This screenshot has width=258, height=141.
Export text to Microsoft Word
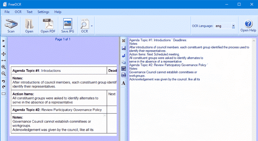tap(123, 68)
